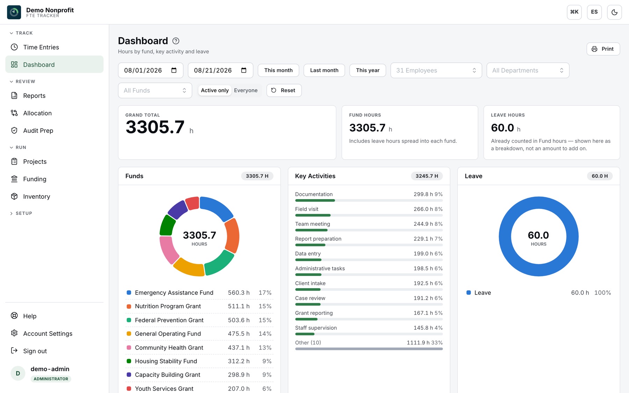The height and width of the screenshot is (393, 629).
Task: Click the circular arrow icon on Reset
Action: click(x=274, y=90)
